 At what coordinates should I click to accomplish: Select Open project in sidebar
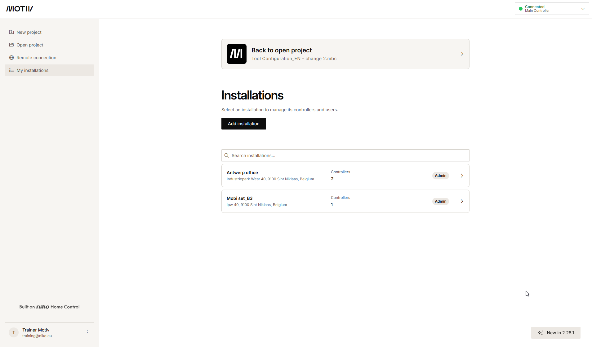click(x=49, y=45)
